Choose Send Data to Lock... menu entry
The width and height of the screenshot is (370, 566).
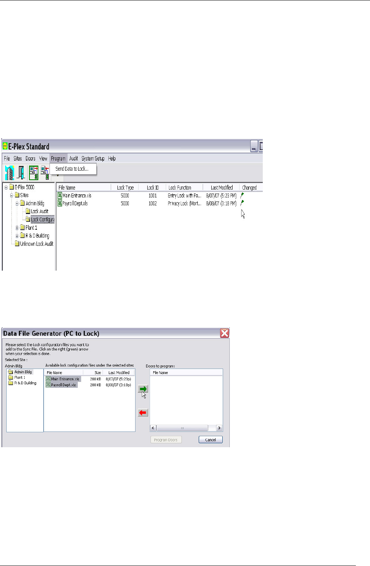72,169
